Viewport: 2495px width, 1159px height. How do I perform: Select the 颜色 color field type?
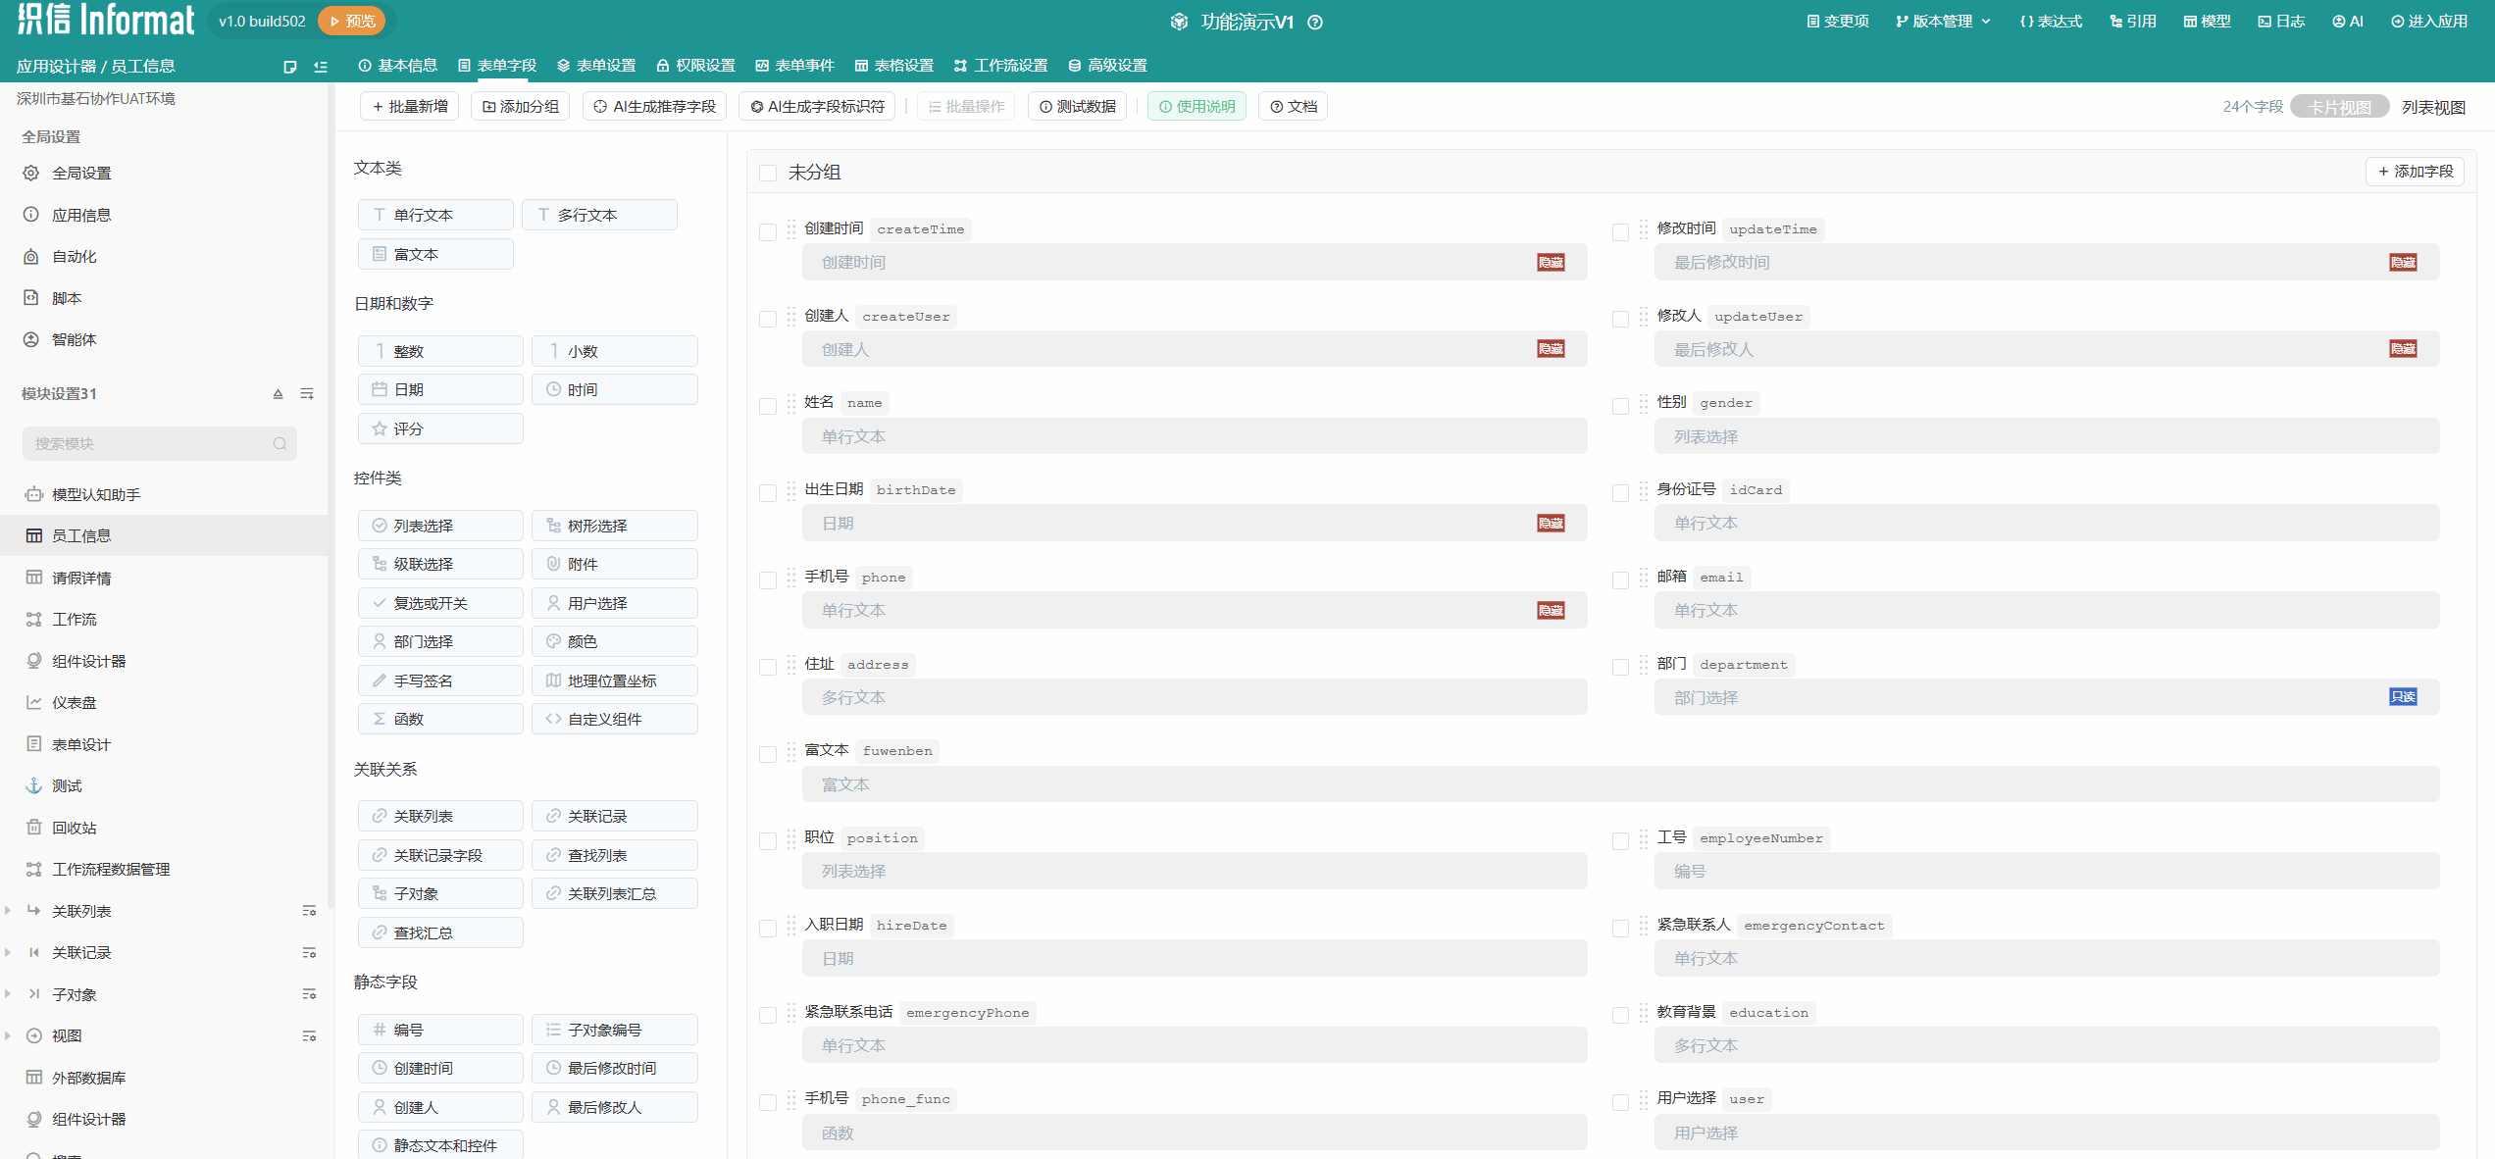click(614, 641)
